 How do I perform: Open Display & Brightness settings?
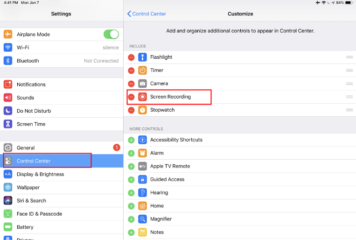62,174
